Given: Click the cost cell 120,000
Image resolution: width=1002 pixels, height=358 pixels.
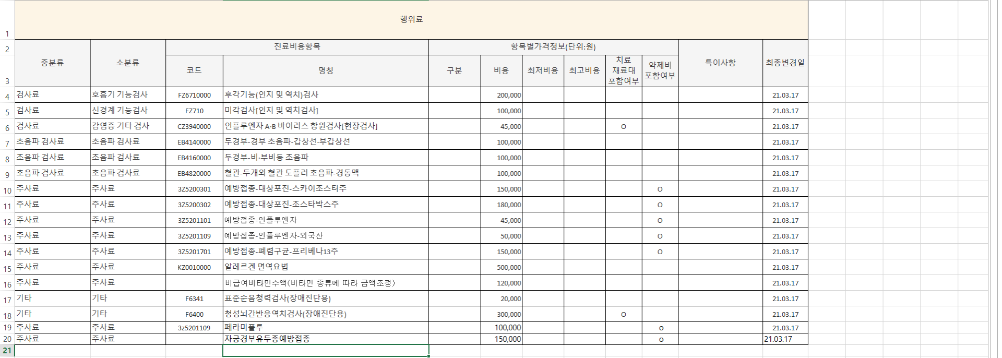Looking at the screenshot, I should click(x=501, y=283).
